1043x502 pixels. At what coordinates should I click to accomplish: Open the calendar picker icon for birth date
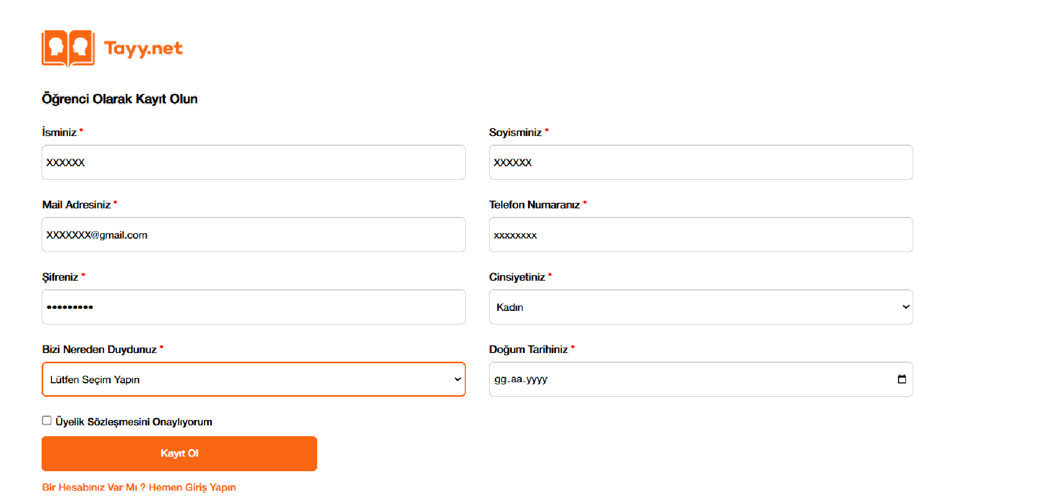[901, 379]
